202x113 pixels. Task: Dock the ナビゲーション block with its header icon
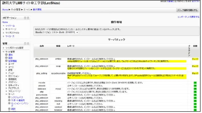point(28,18)
